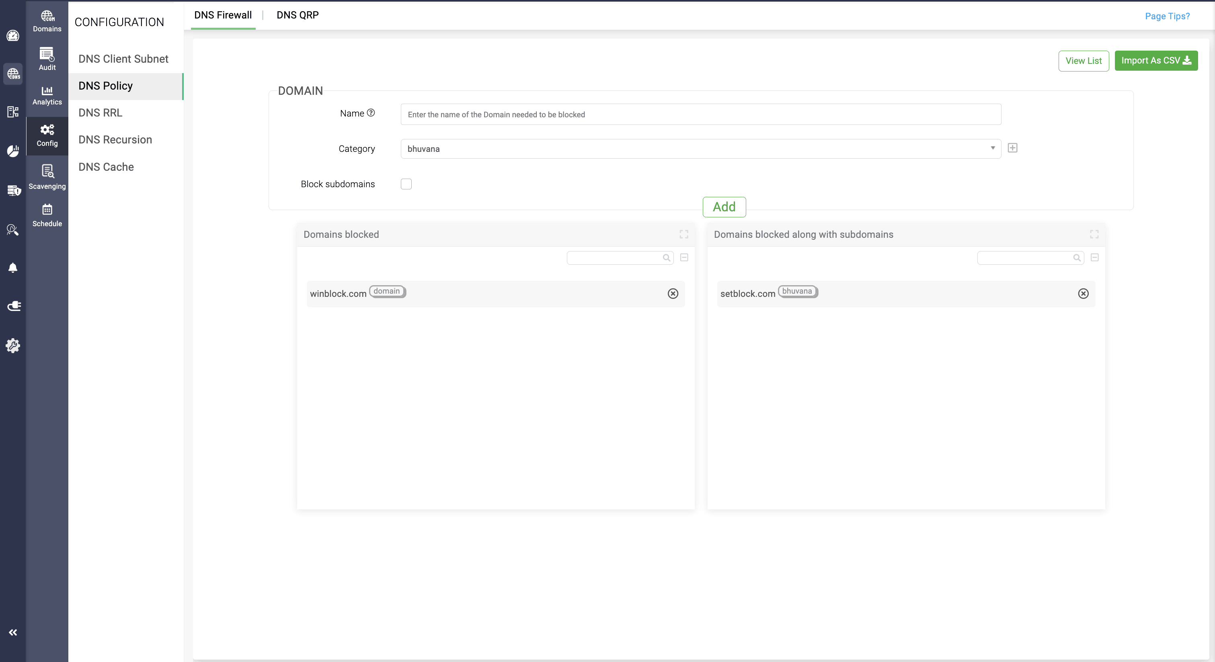Click the Add domain button
The image size is (1215, 662).
[724, 207]
